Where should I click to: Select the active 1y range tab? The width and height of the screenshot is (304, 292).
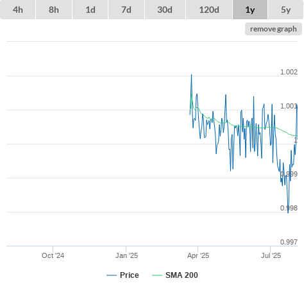pos(250,10)
